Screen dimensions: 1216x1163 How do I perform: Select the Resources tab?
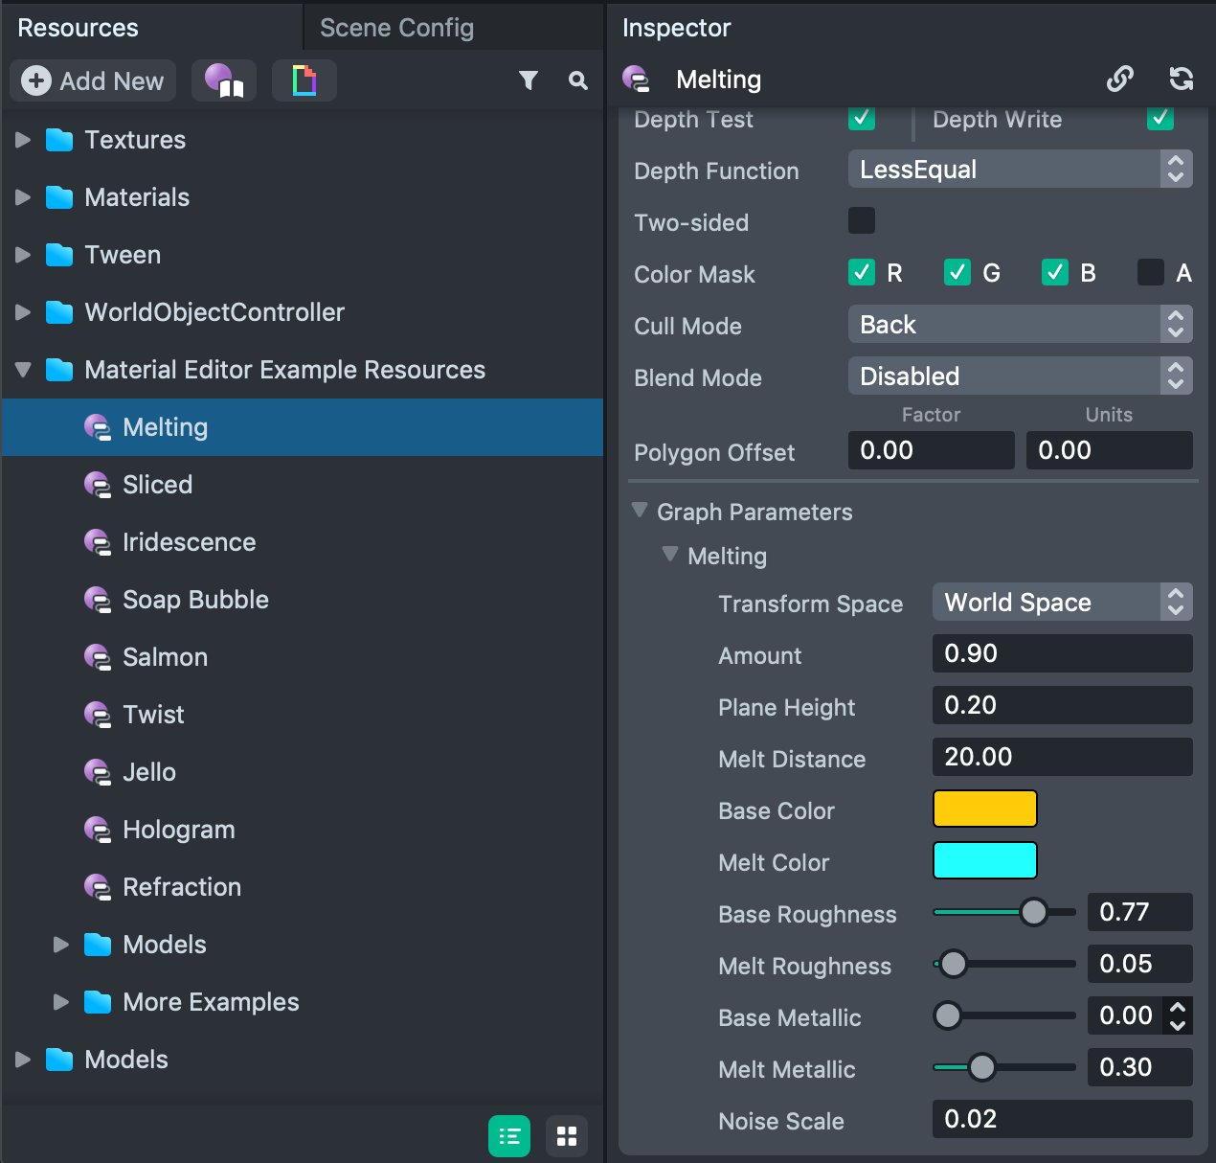(79, 28)
